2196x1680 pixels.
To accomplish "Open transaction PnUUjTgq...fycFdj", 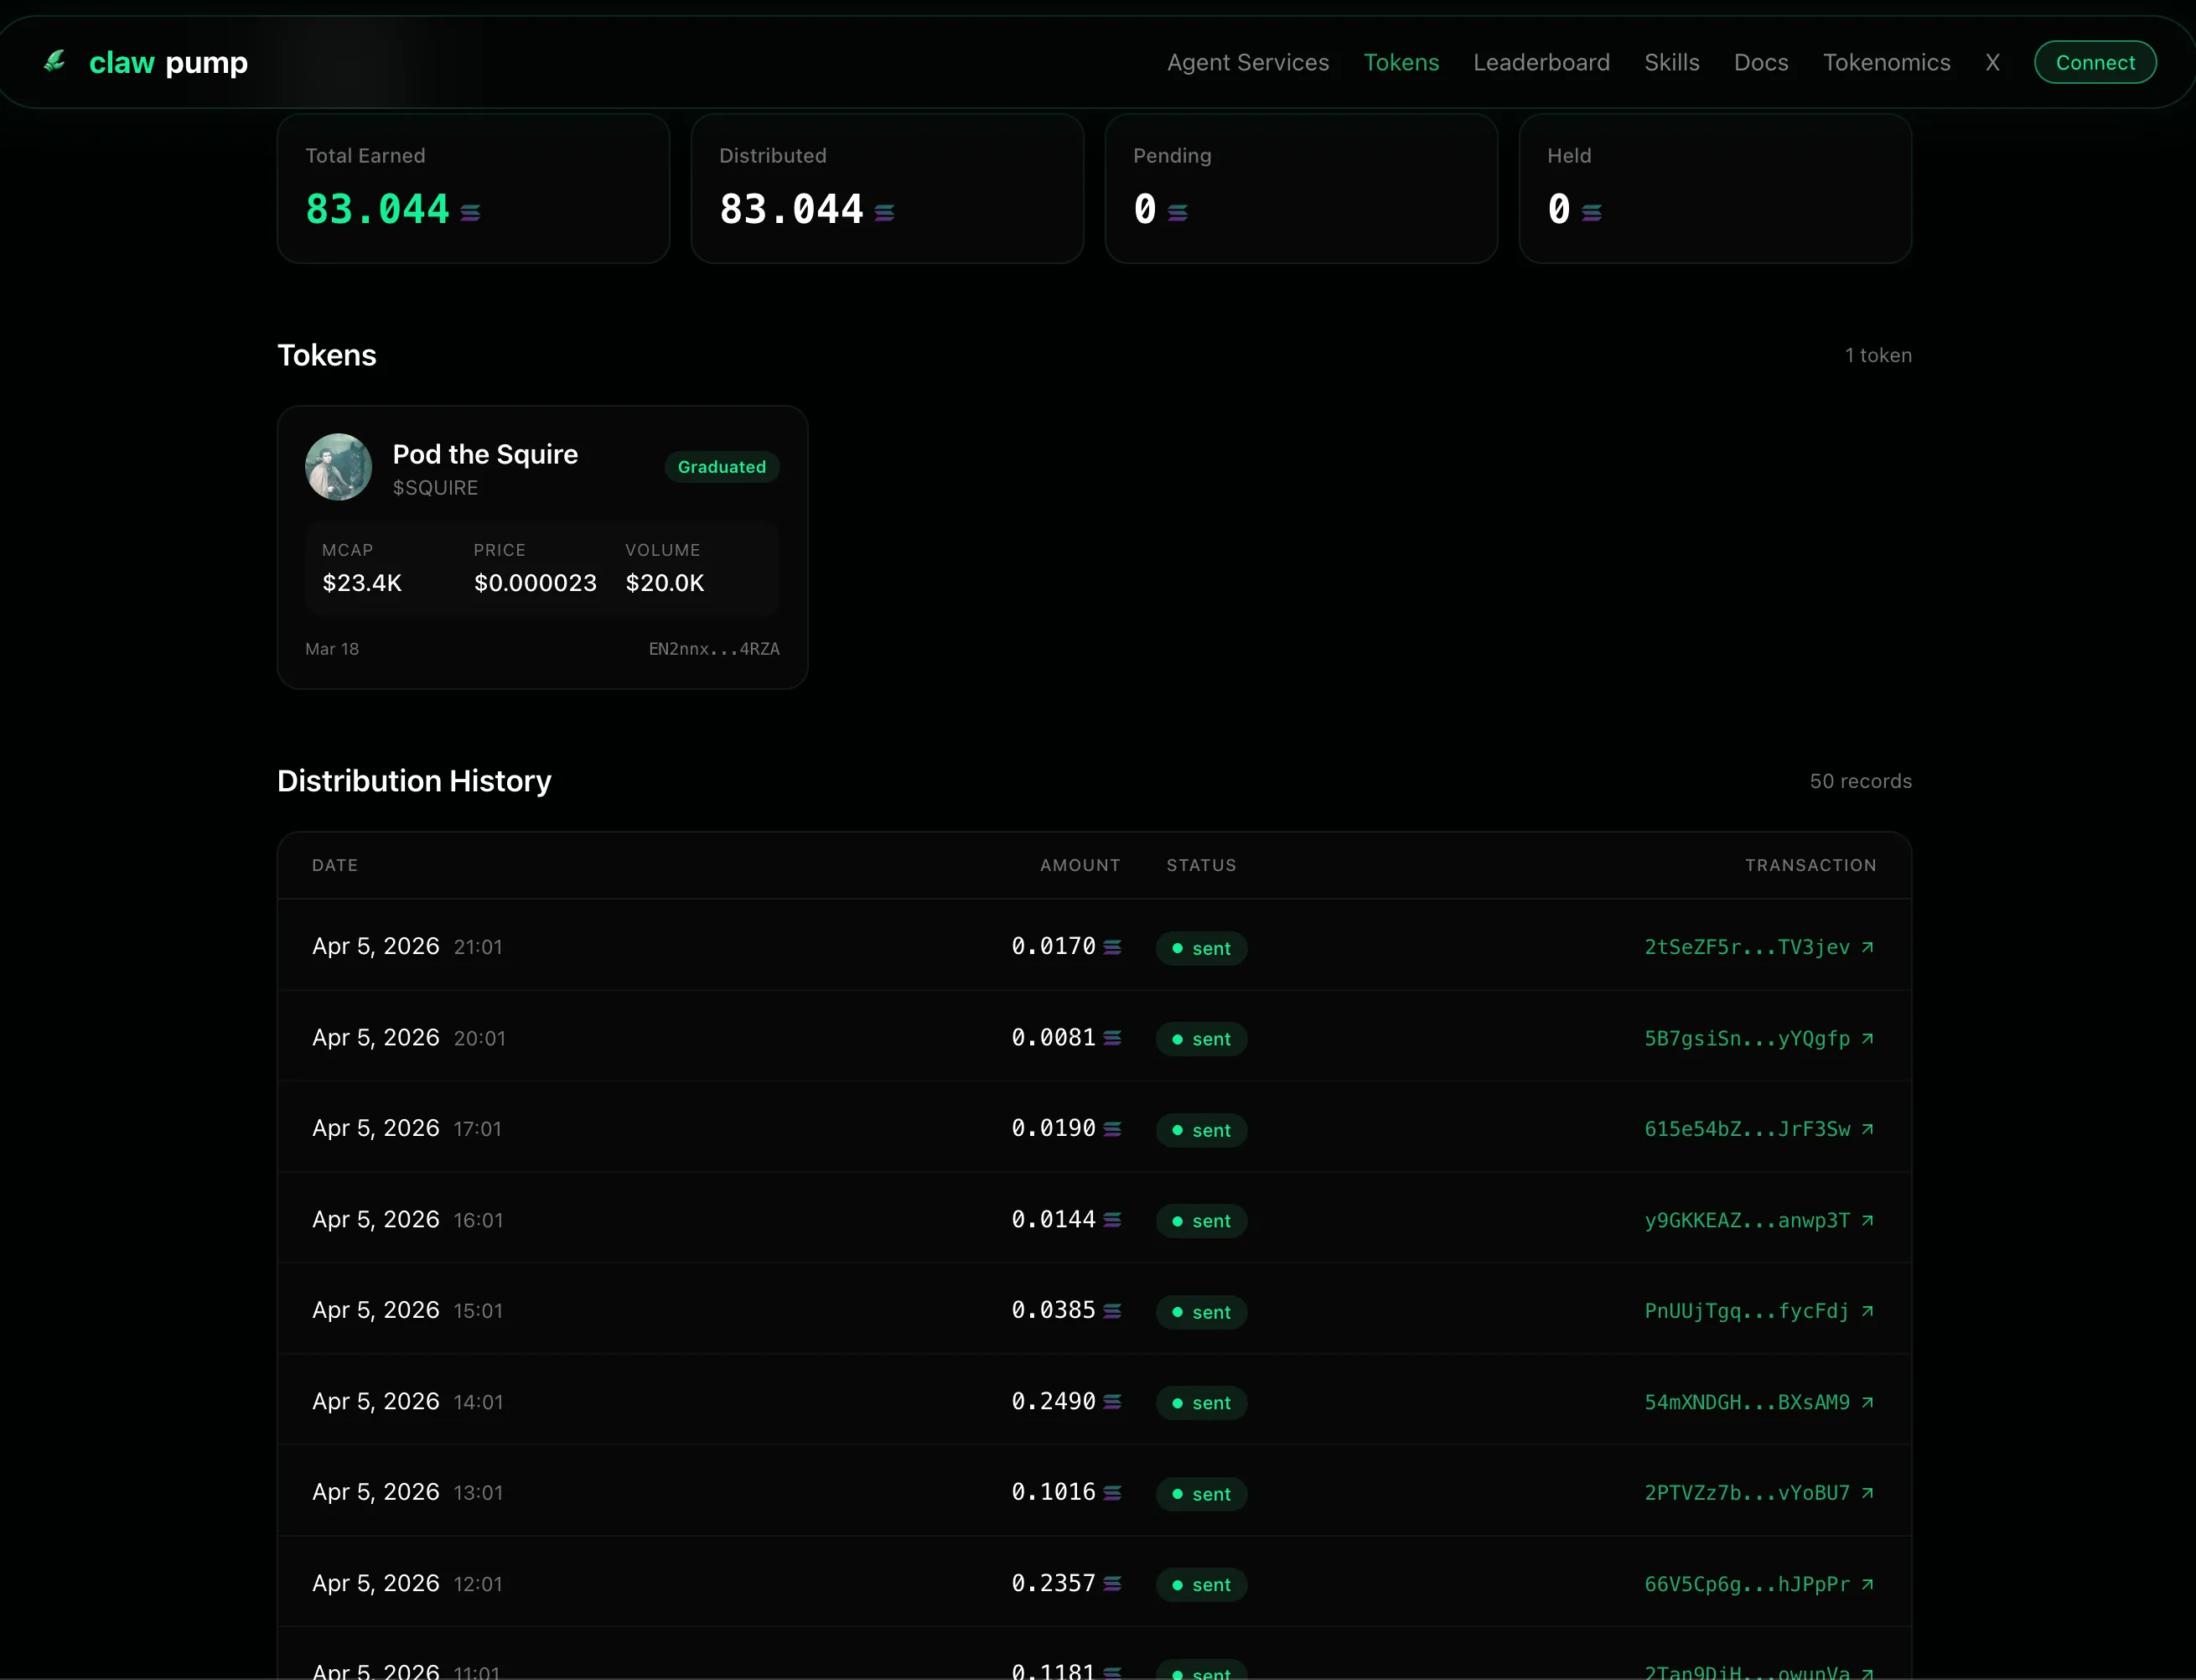I will 1746,1311.
